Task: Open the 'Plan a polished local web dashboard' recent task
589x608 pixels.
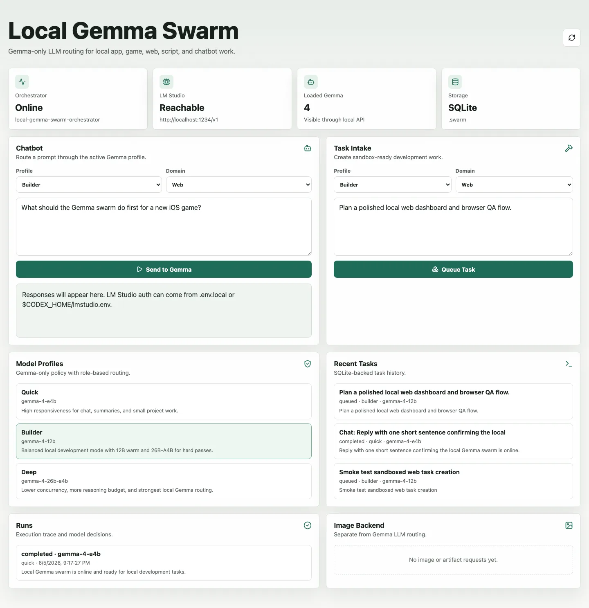Action: click(453, 401)
